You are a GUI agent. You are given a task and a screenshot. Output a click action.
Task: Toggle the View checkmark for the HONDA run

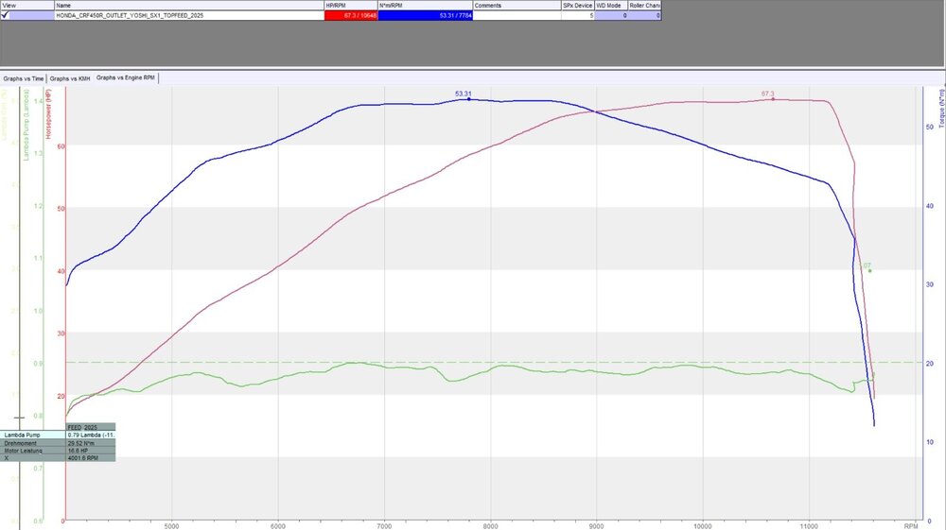pyautogui.click(x=5, y=16)
